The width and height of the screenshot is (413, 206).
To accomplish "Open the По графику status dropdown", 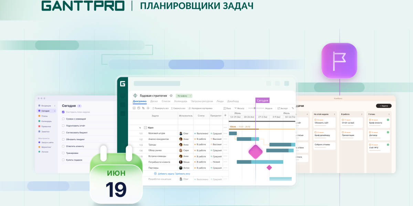I will click(184, 96).
